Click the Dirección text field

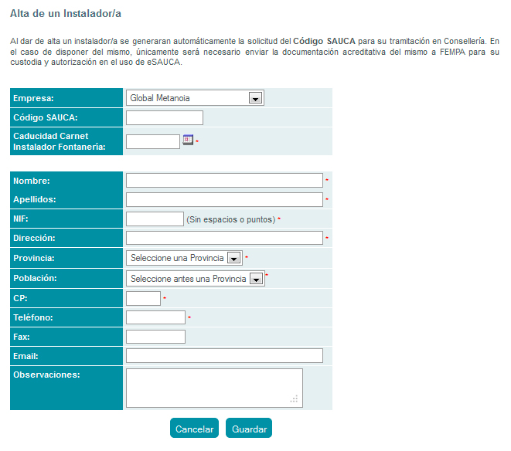click(224, 238)
